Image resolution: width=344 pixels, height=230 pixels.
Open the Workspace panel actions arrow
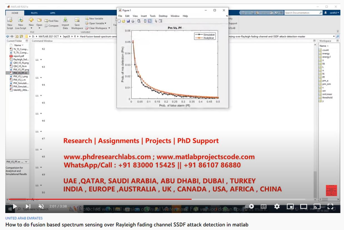(x=338, y=41)
